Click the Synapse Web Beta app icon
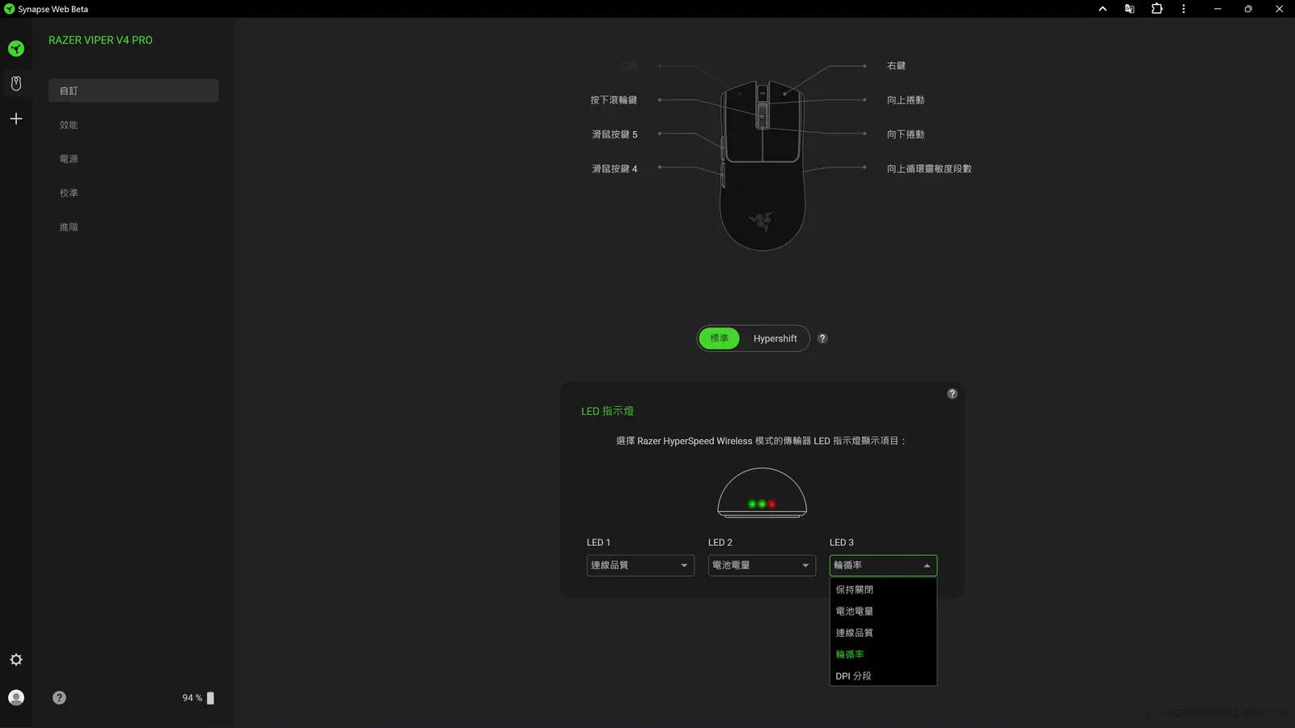Viewport: 1295px width, 728px height. pyautogui.click(x=10, y=9)
